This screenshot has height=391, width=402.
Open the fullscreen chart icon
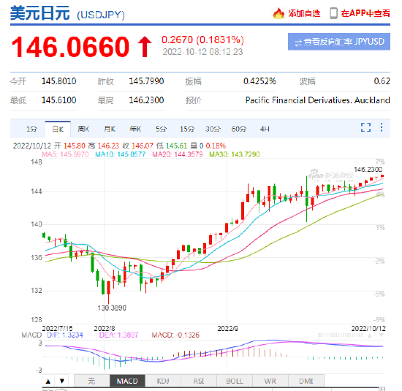pos(366,127)
